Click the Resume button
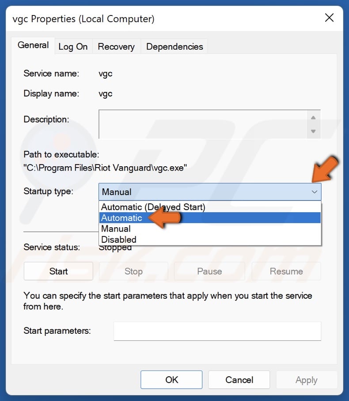This screenshot has height=401, width=349. 286,271
